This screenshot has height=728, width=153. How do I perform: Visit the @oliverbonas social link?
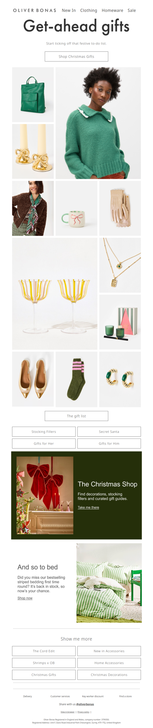click(x=85, y=704)
